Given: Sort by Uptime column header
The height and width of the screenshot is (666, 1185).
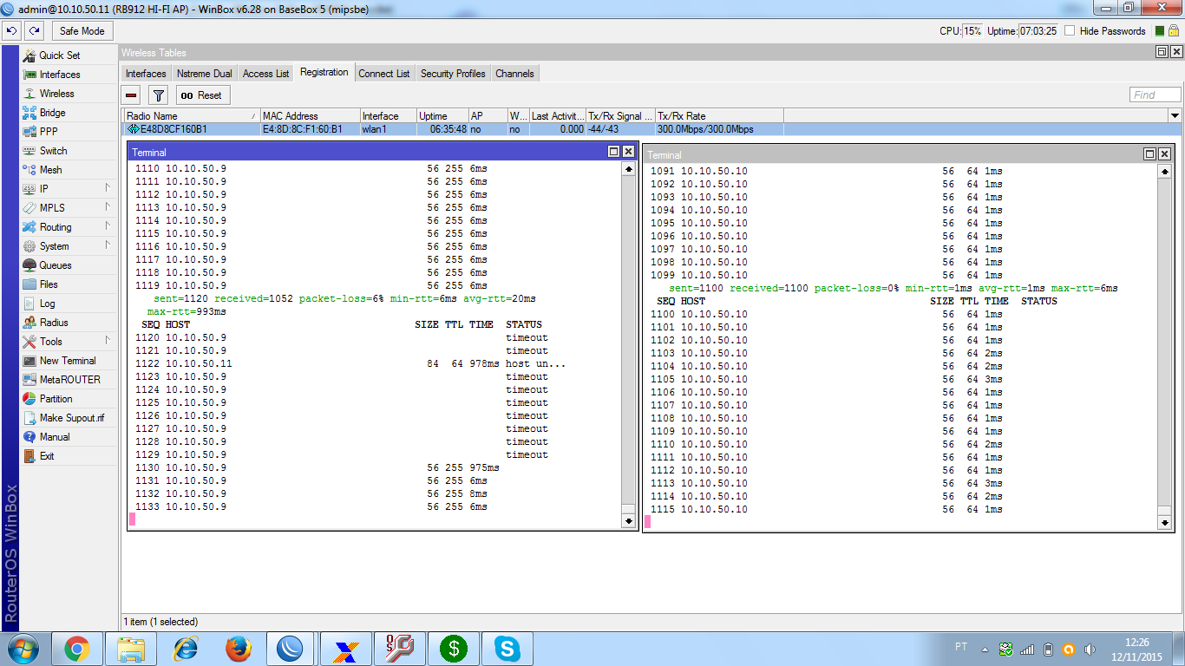Looking at the screenshot, I should click(442, 115).
